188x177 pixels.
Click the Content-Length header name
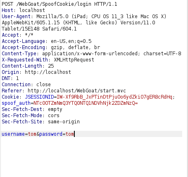(x=22, y=66)
